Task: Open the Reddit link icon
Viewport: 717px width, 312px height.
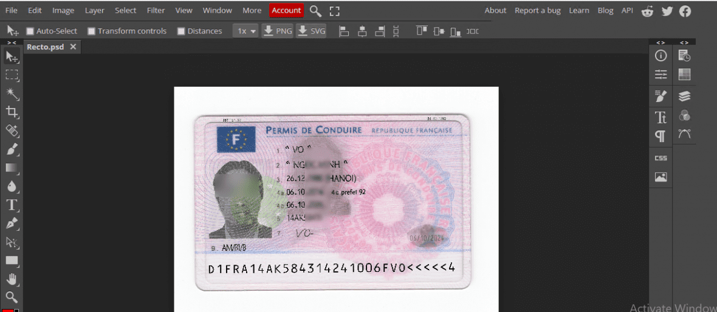Action: tap(648, 11)
